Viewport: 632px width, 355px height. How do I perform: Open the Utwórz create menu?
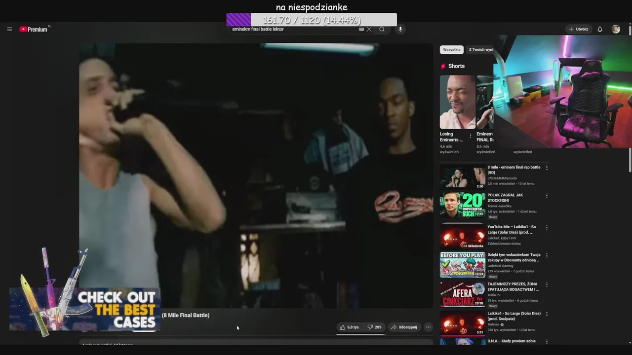pyautogui.click(x=578, y=29)
